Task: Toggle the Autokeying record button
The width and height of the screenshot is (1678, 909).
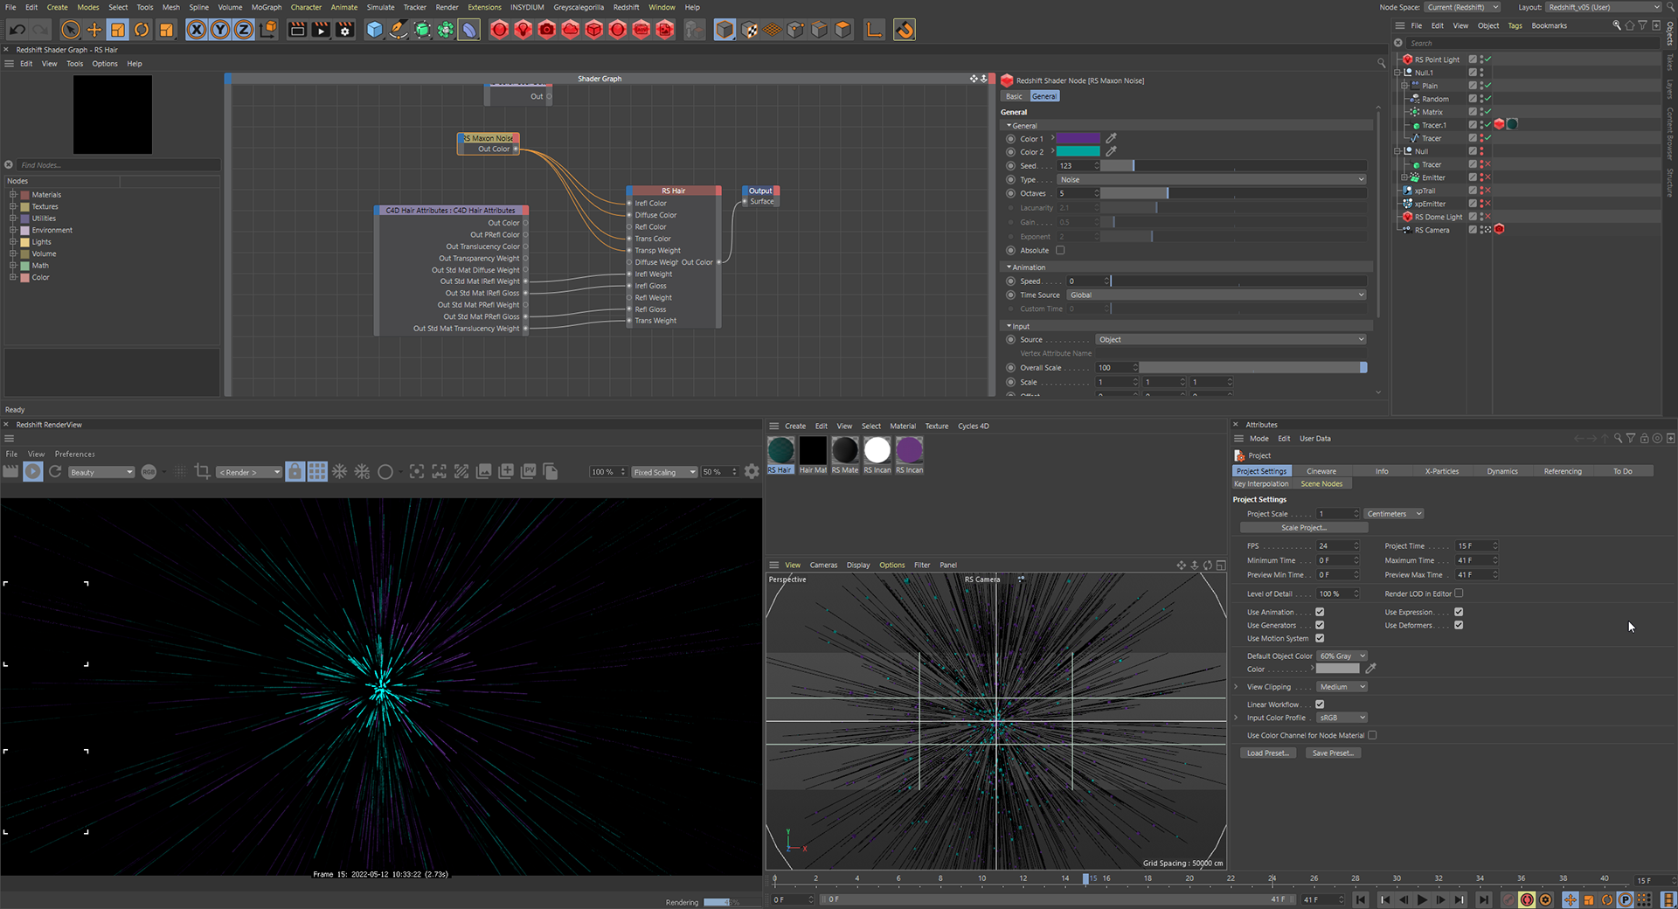Action: [1527, 899]
